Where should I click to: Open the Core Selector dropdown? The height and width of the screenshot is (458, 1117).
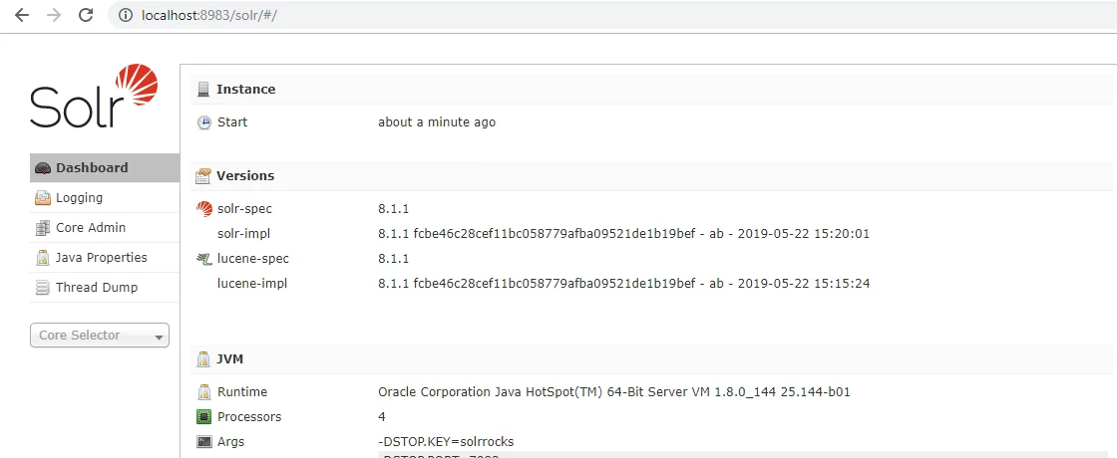point(100,335)
